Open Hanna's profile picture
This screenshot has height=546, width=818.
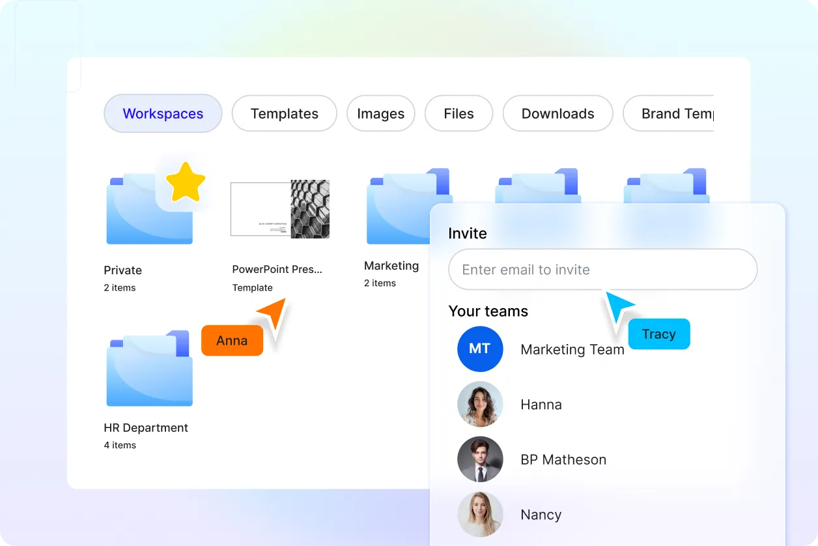pyautogui.click(x=480, y=404)
